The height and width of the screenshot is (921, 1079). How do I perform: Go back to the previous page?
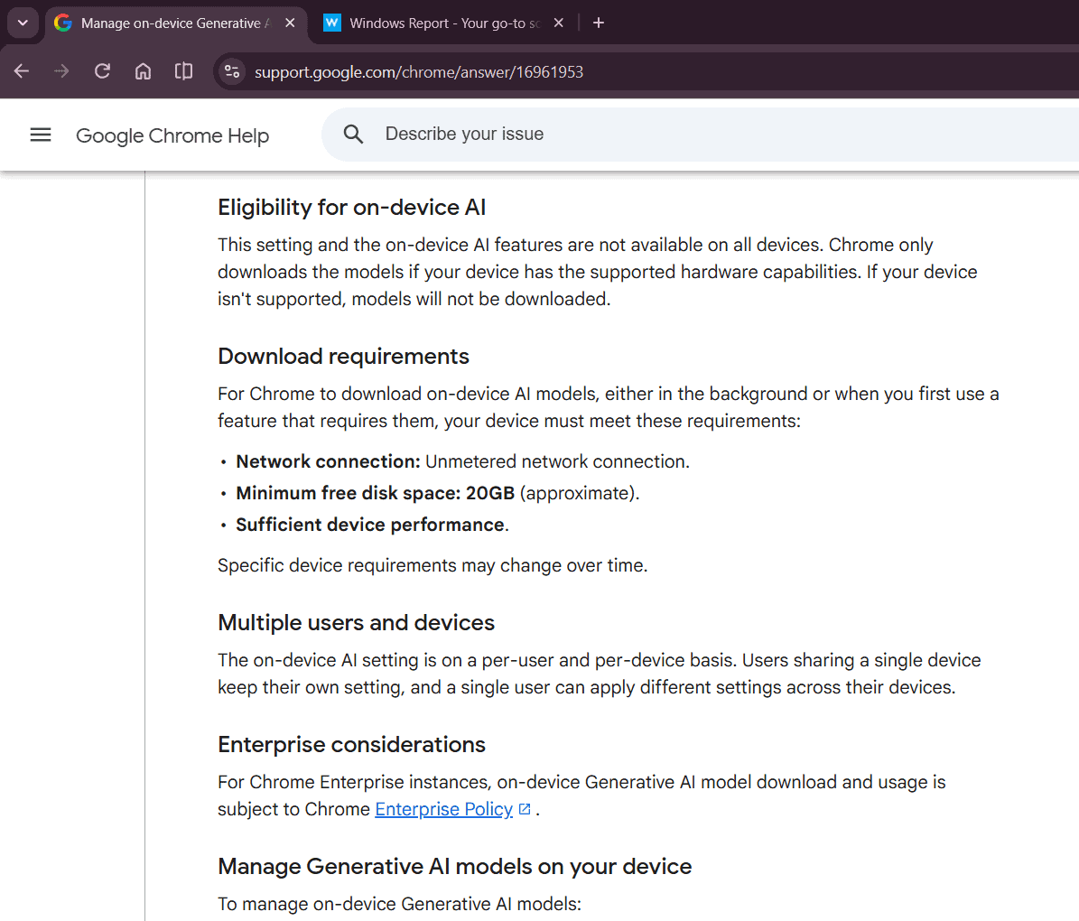[22, 71]
